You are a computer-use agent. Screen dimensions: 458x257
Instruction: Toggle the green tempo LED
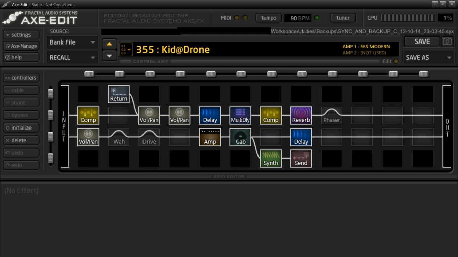pyautogui.click(x=317, y=18)
